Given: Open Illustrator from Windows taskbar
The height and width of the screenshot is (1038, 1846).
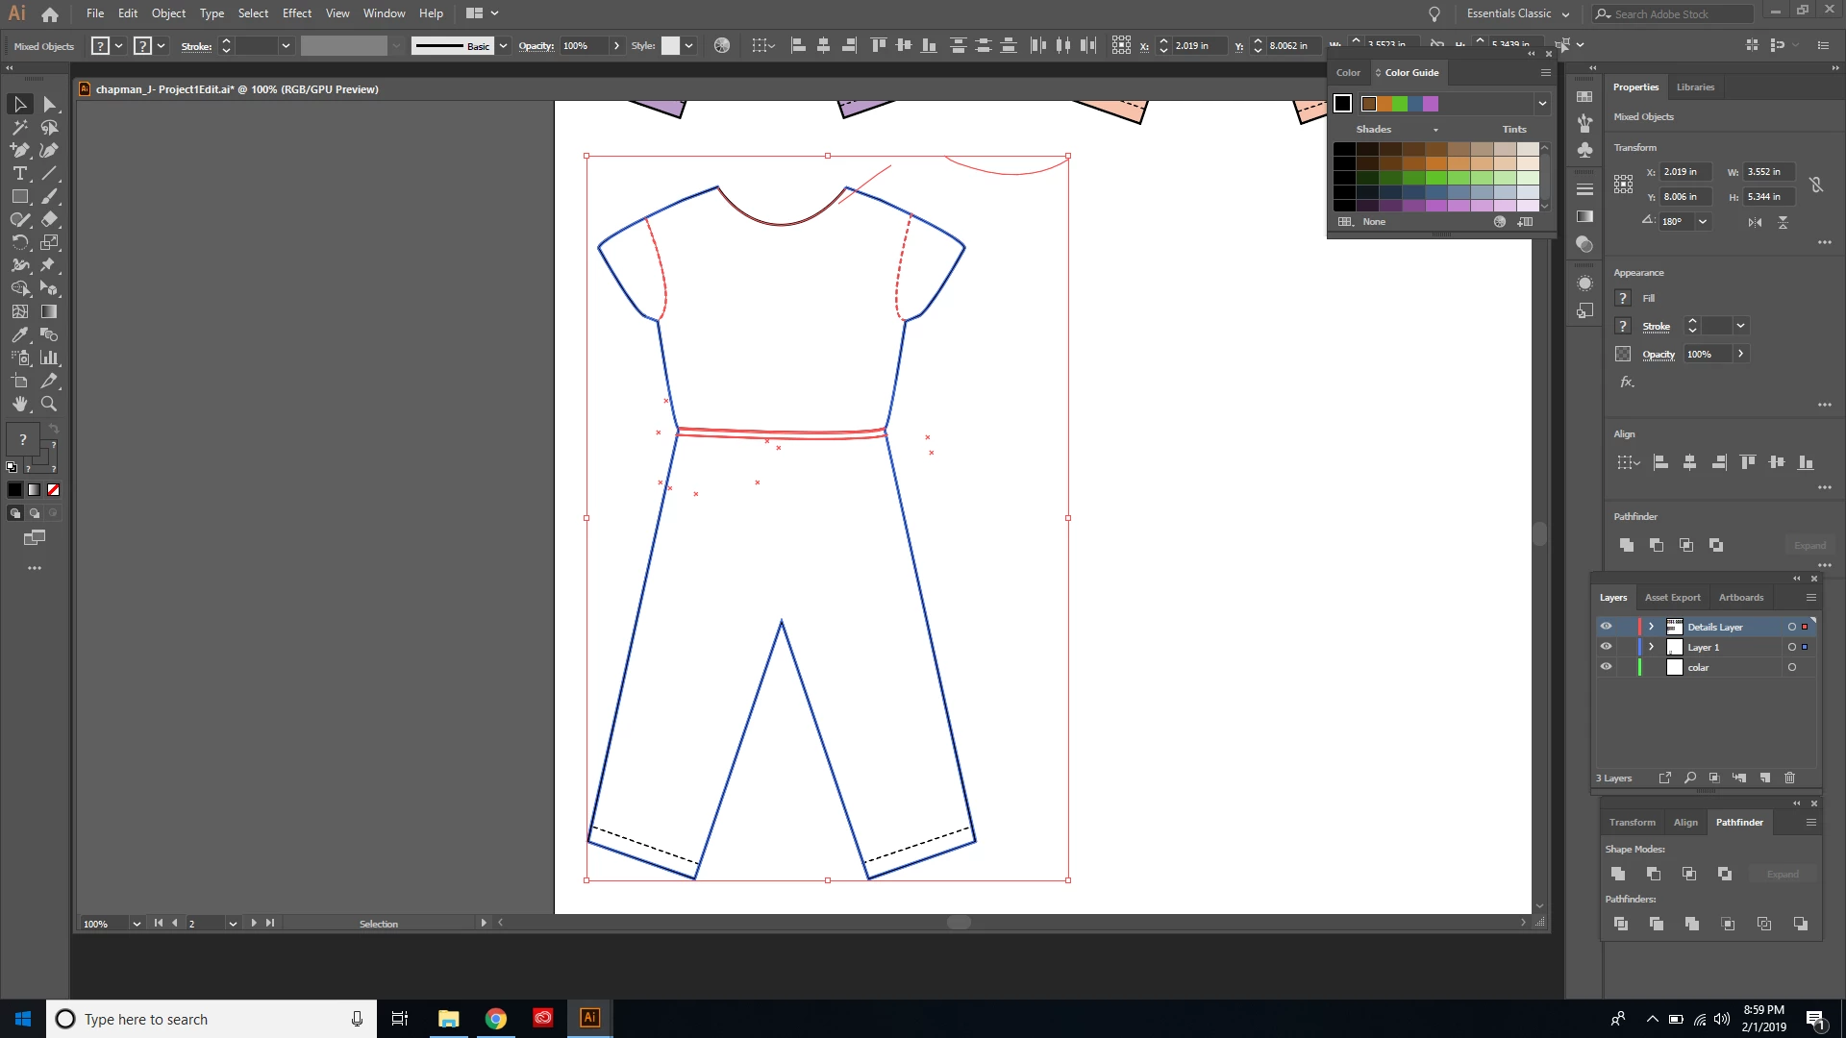Looking at the screenshot, I should (x=589, y=1018).
